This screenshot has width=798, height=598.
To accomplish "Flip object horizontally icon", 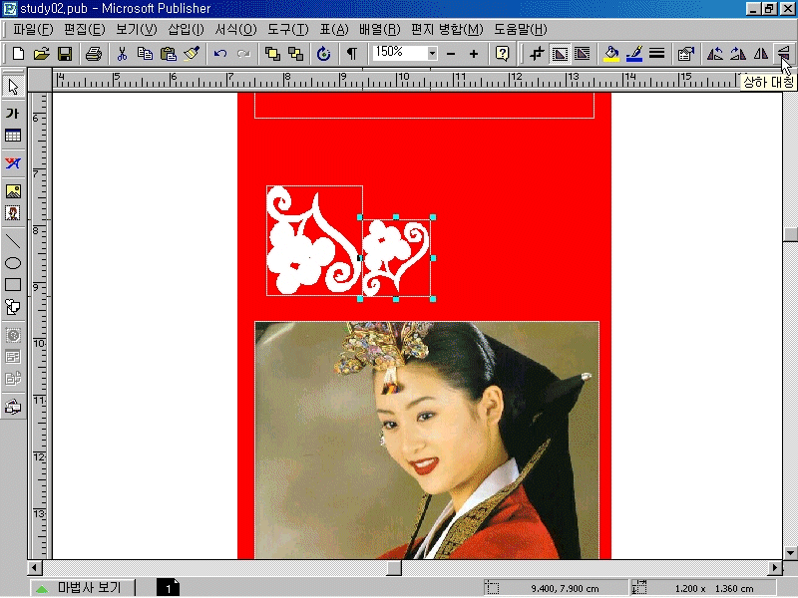I will pos(761,54).
